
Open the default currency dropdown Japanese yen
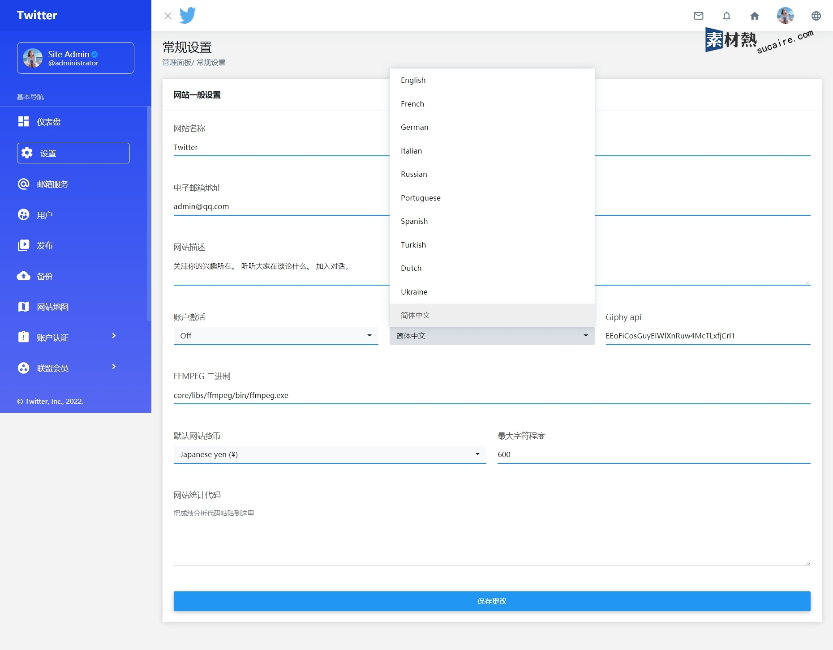click(x=330, y=454)
